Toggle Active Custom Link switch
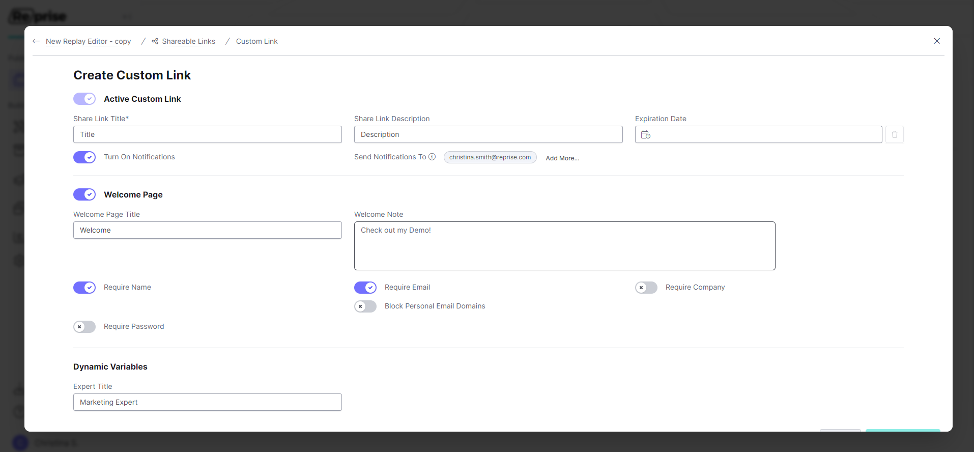 tap(84, 99)
